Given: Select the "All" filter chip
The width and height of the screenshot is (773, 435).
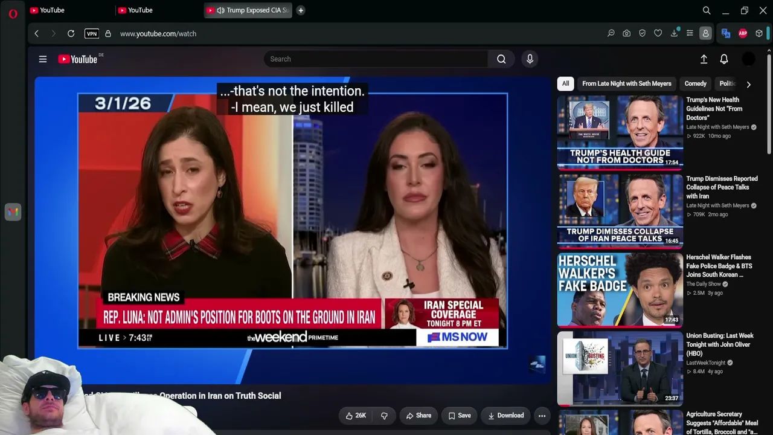Looking at the screenshot, I should coord(565,84).
